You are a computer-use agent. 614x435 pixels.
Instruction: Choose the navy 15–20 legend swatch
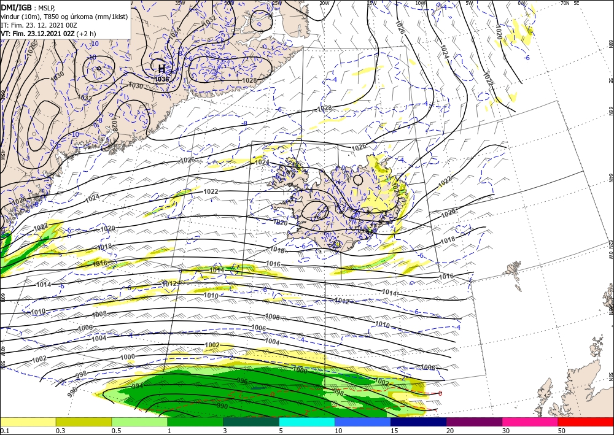[419, 422]
